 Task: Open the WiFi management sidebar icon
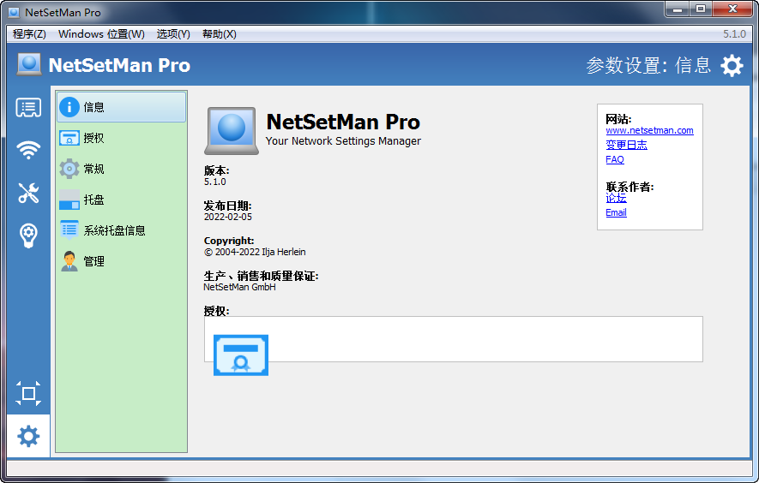click(x=28, y=150)
